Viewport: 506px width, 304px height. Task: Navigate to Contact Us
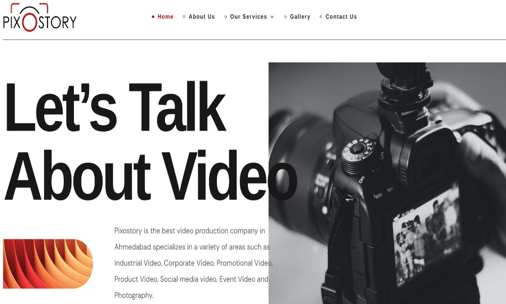pyautogui.click(x=341, y=17)
